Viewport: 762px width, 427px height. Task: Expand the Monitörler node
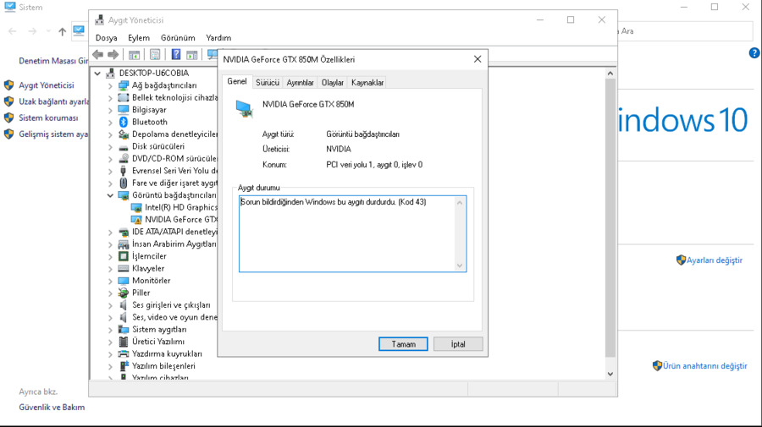[x=110, y=281]
